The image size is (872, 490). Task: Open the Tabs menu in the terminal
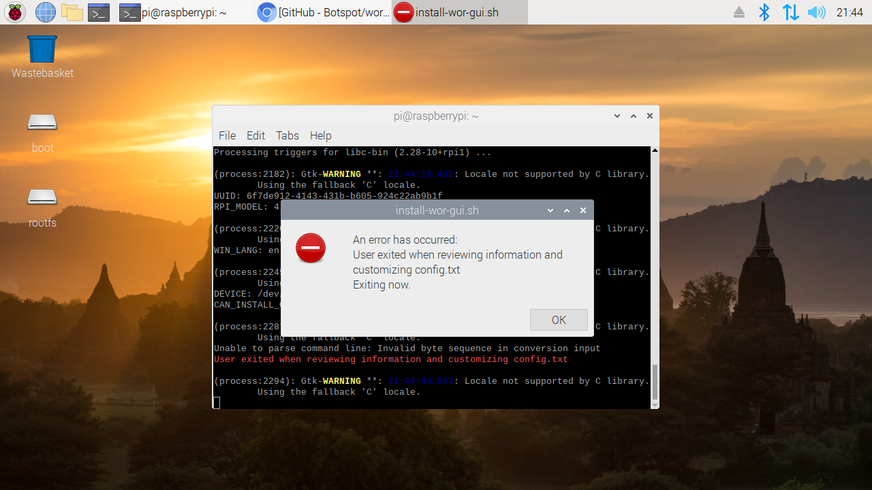point(287,135)
